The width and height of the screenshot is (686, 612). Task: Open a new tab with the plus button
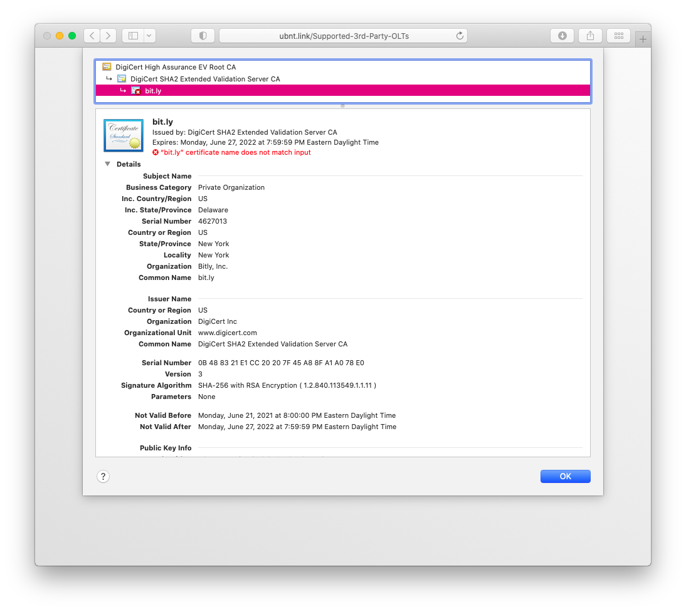[643, 39]
